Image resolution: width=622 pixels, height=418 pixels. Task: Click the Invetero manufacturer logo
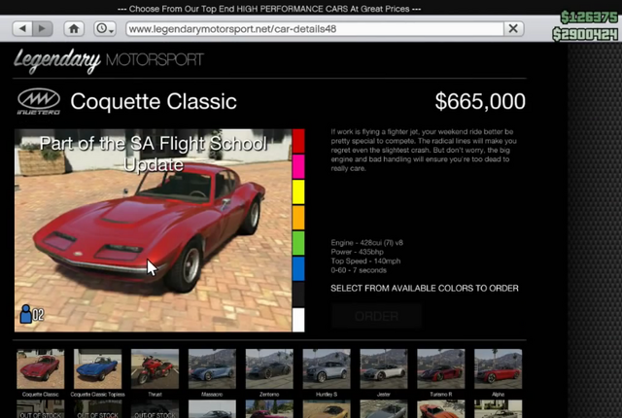pos(39,101)
